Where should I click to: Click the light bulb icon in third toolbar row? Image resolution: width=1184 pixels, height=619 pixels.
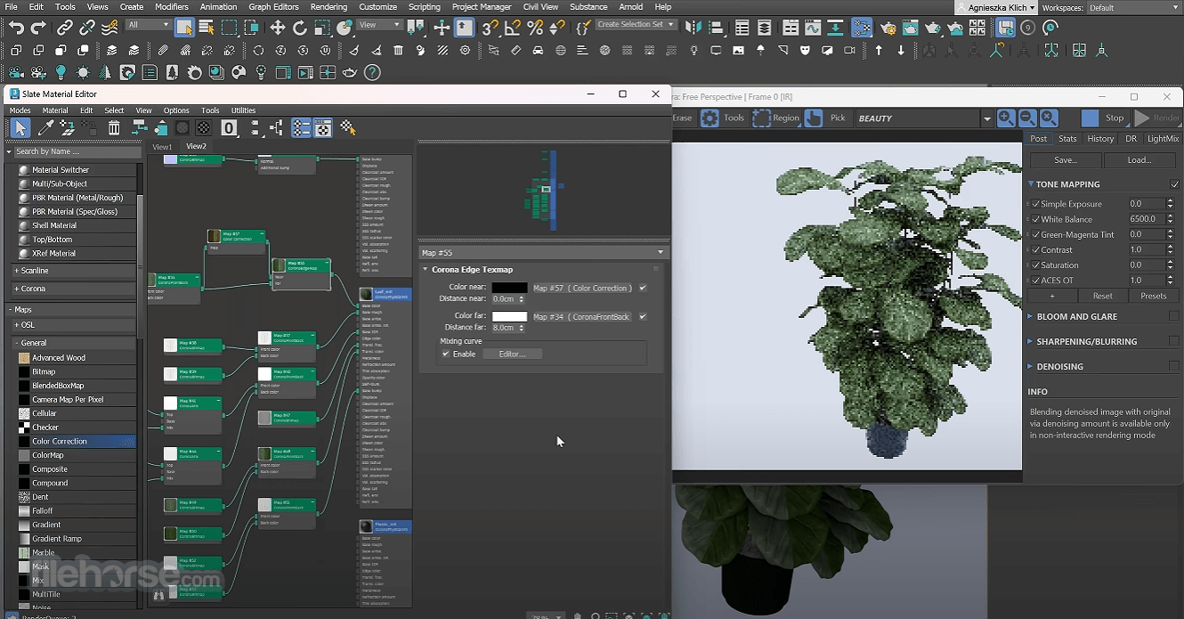click(x=61, y=72)
